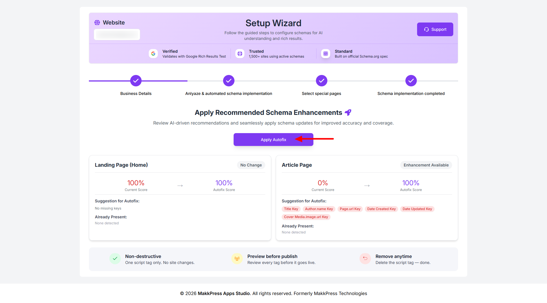
Task: Select Schema implementation completed step
Action: (x=411, y=81)
